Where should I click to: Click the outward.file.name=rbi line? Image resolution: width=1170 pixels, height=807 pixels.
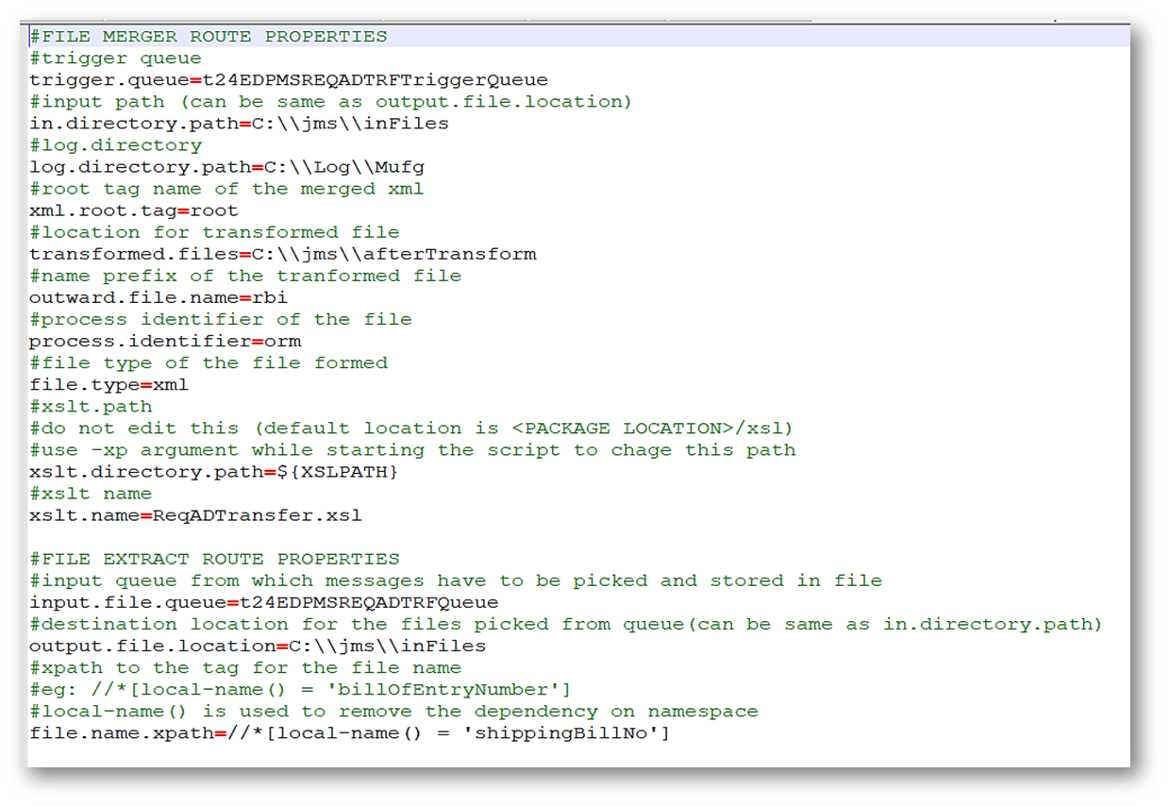pyautogui.click(x=158, y=297)
